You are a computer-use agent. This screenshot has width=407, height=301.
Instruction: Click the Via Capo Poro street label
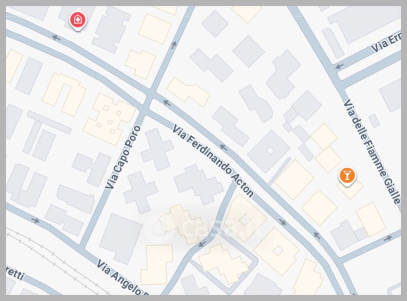(123, 157)
